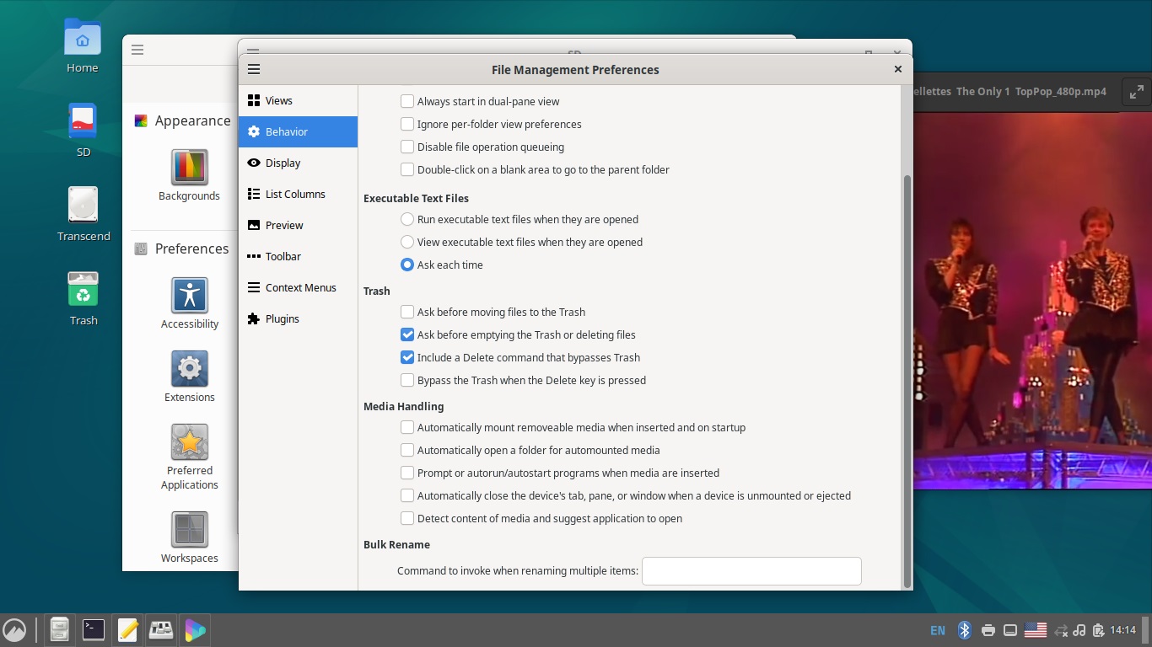Click the Media Handling section heading
The width and height of the screenshot is (1152, 647).
[403, 406]
